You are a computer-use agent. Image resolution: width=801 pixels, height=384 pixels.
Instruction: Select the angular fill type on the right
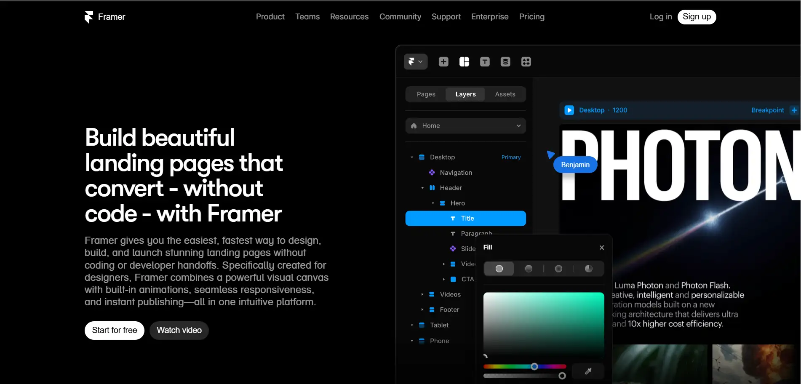coord(588,268)
